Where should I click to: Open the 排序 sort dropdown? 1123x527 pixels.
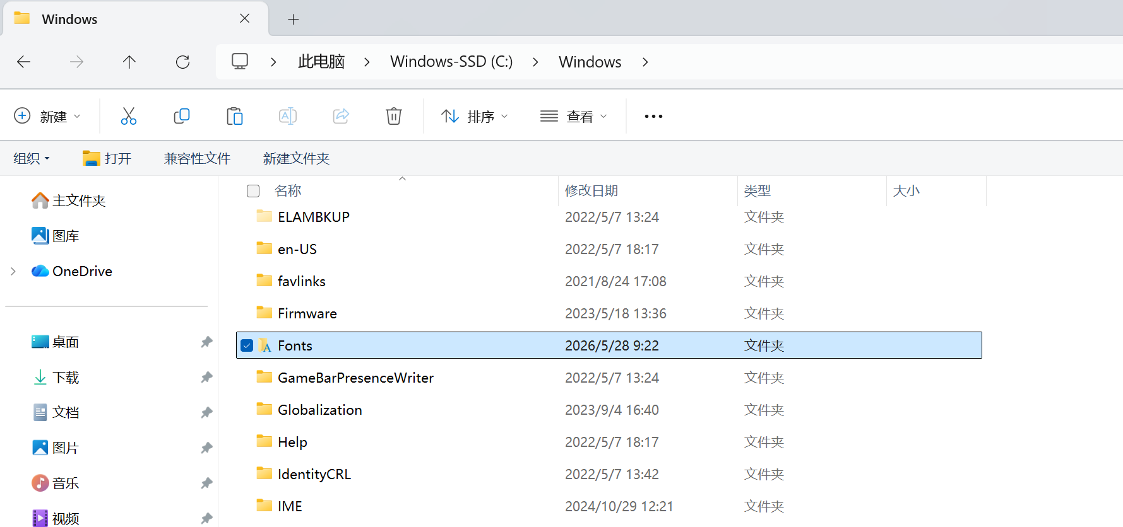tap(475, 116)
